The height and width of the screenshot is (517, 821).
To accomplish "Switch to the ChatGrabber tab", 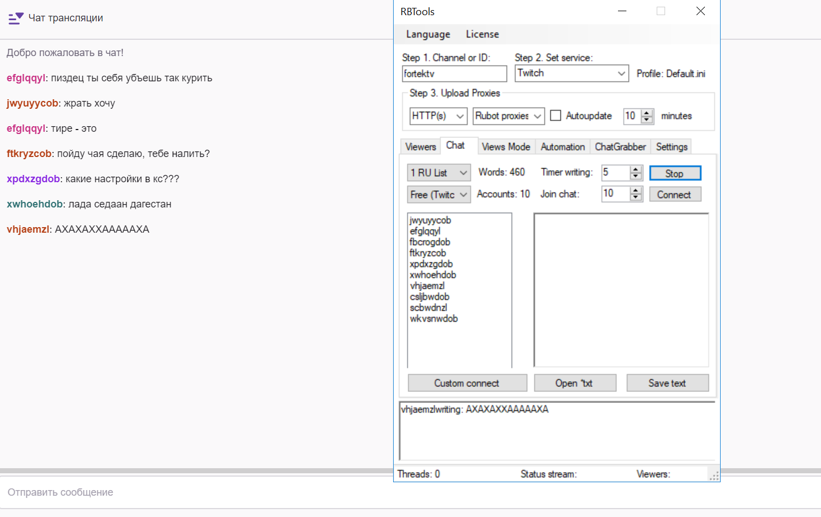I will [620, 147].
